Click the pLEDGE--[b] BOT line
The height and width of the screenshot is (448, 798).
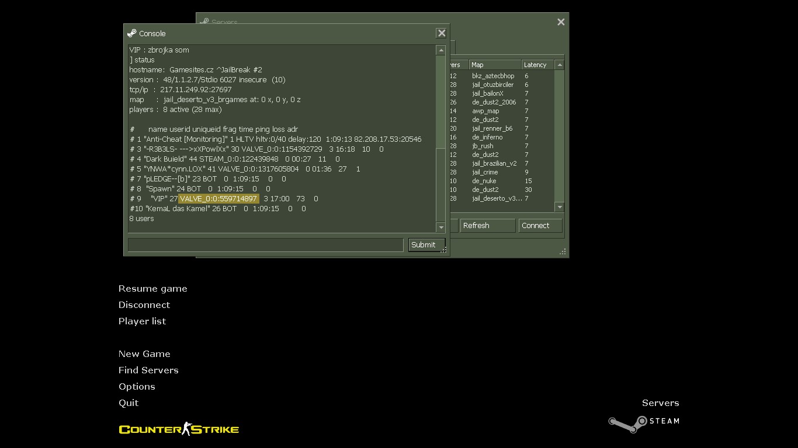click(x=208, y=179)
